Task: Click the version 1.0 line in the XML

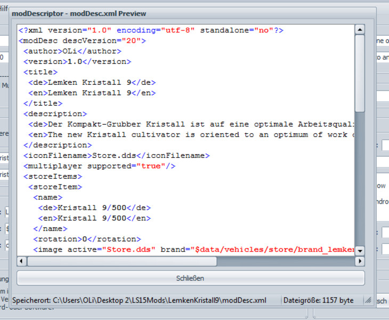Action: pos(77,61)
